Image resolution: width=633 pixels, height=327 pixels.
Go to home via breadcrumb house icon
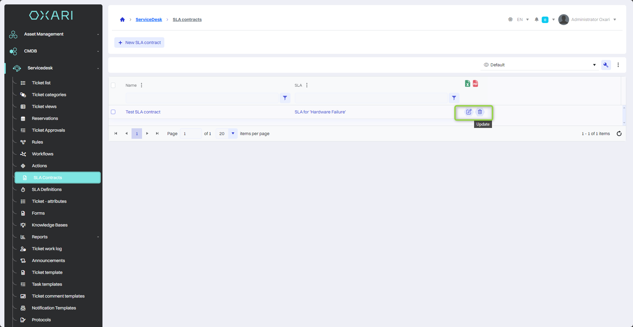(122, 20)
